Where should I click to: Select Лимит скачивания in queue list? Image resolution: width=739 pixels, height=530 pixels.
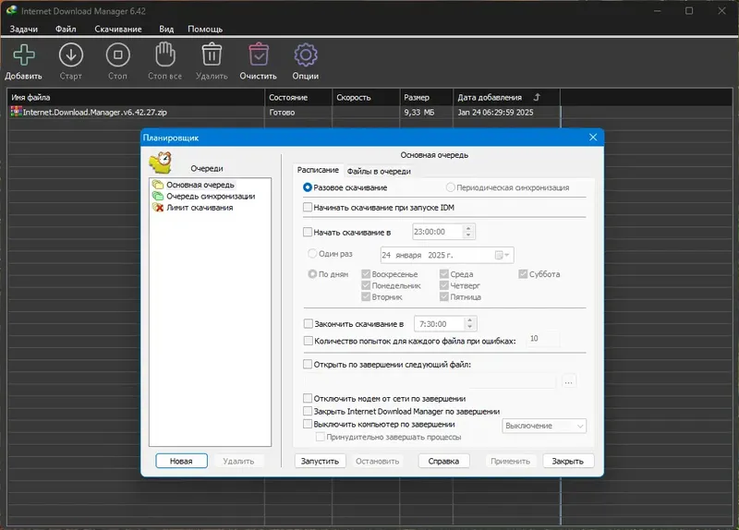(200, 207)
